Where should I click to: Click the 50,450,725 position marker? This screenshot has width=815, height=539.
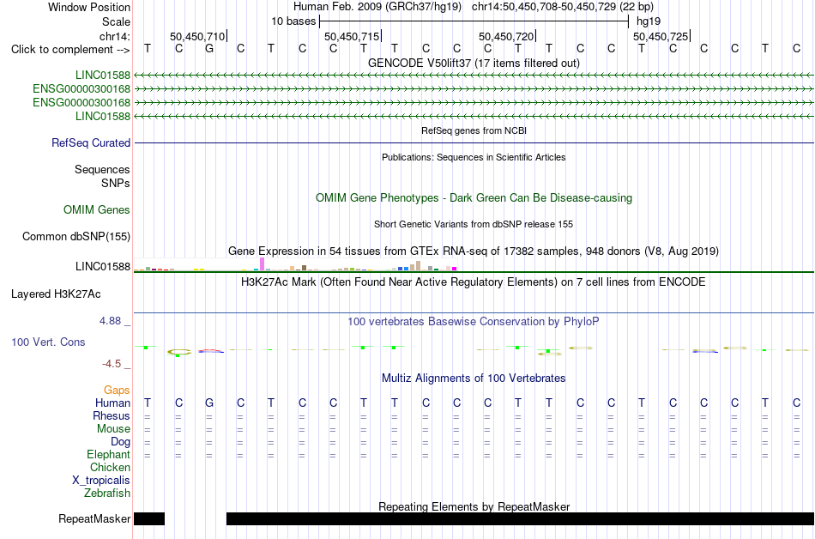click(x=661, y=36)
